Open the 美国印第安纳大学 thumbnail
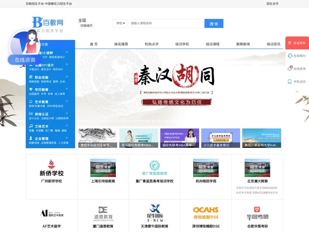309x232 pixels. pos(262,138)
